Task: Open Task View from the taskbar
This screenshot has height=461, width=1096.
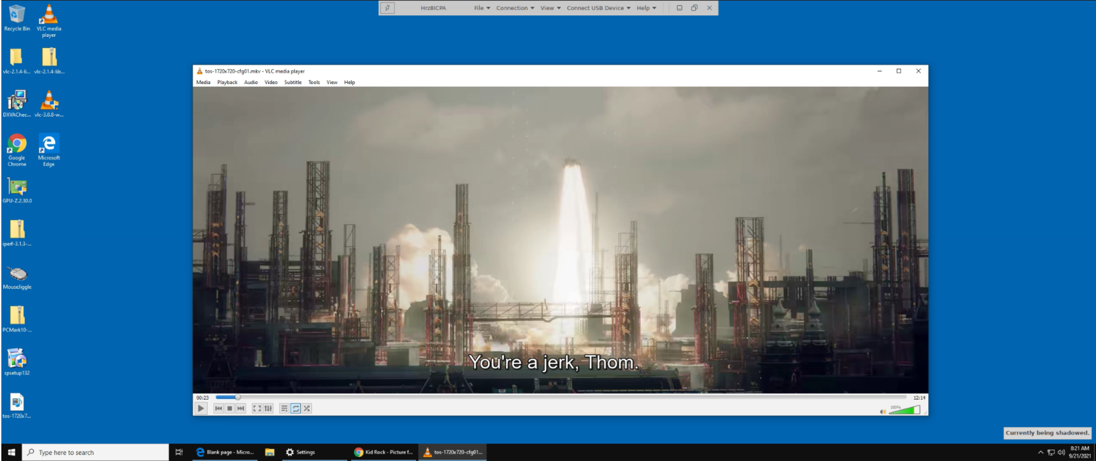Action: [179, 452]
